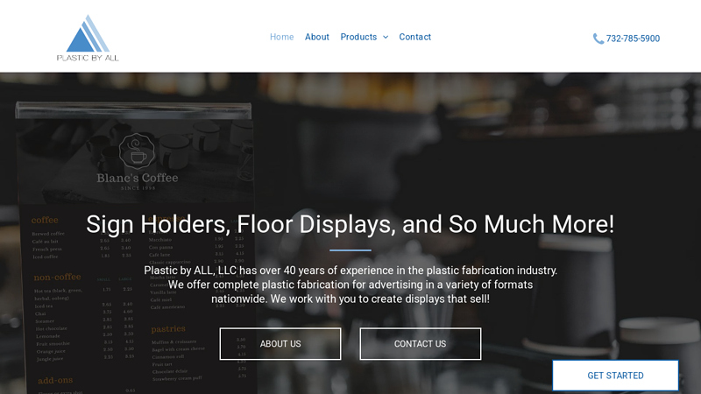The width and height of the screenshot is (701, 394).
Task: Click the pastries heading on menu sign
Action: tap(168, 329)
